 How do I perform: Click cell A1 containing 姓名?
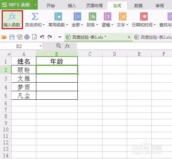click(24, 61)
